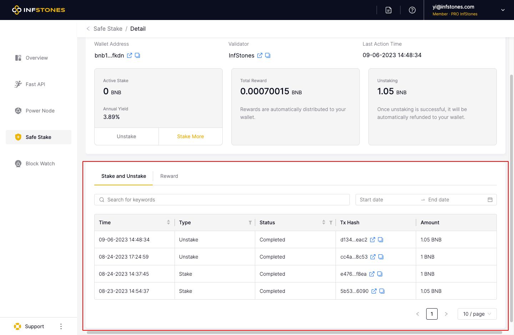Switch to the Reward tab
The width and height of the screenshot is (514, 335).
pos(169,176)
